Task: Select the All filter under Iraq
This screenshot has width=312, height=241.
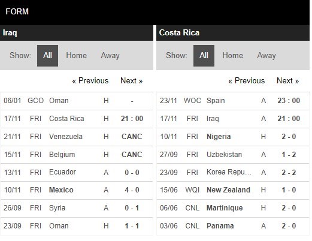Action: (47, 56)
